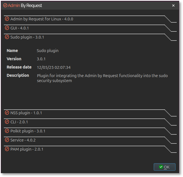
Task: Click the checkmark icon next to Polkit plugin
Action: [x=7, y=131]
